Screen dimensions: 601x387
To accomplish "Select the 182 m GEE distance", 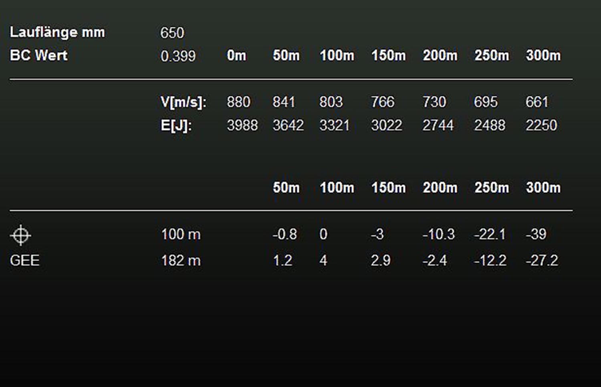I will 181,261.
